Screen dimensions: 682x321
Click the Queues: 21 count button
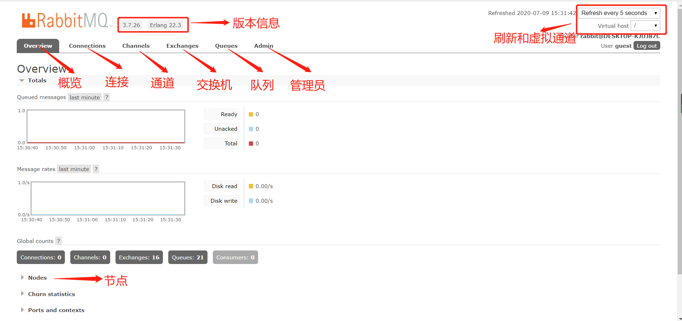(x=188, y=257)
